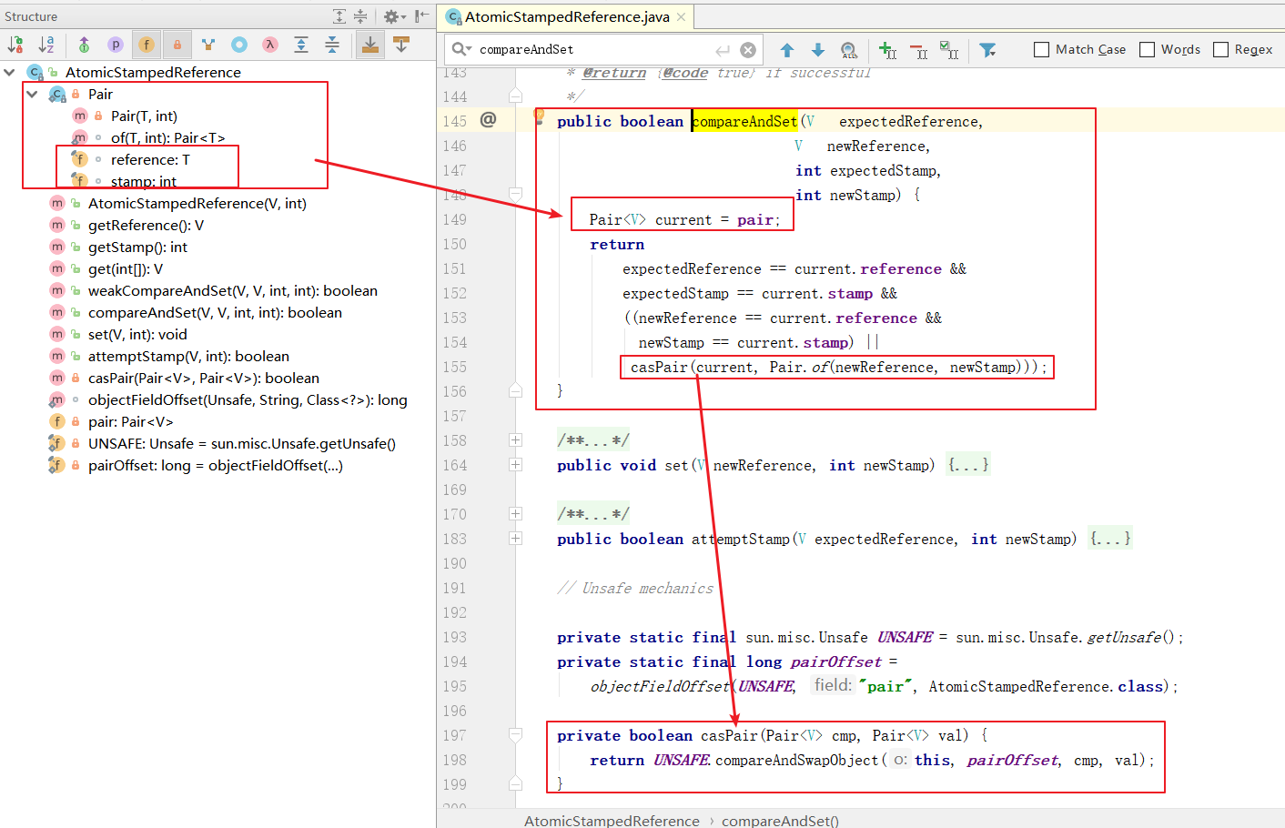Select getStamp(): int method
1285x828 pixels.
click(137, 247)
